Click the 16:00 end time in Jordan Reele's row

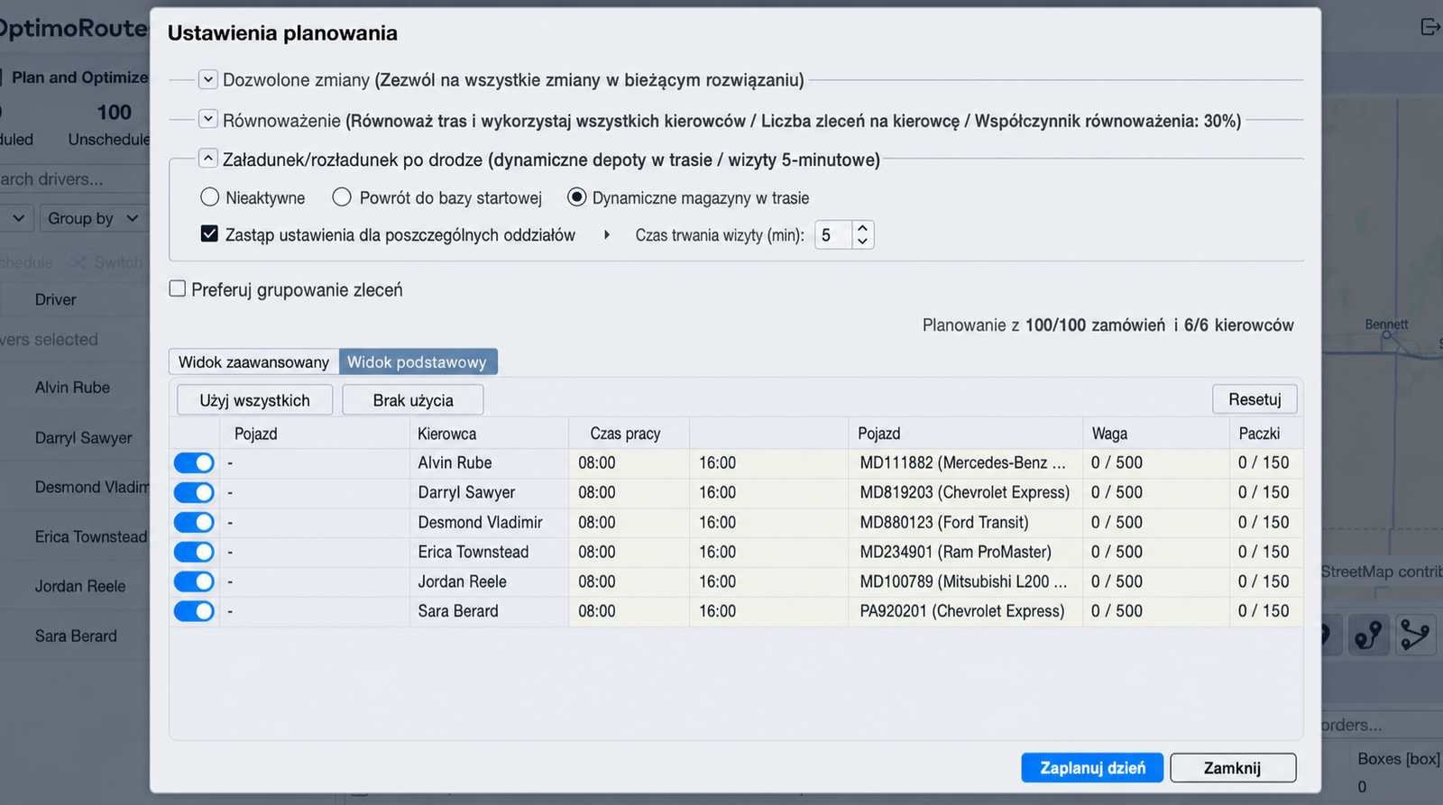pos(718,581)
